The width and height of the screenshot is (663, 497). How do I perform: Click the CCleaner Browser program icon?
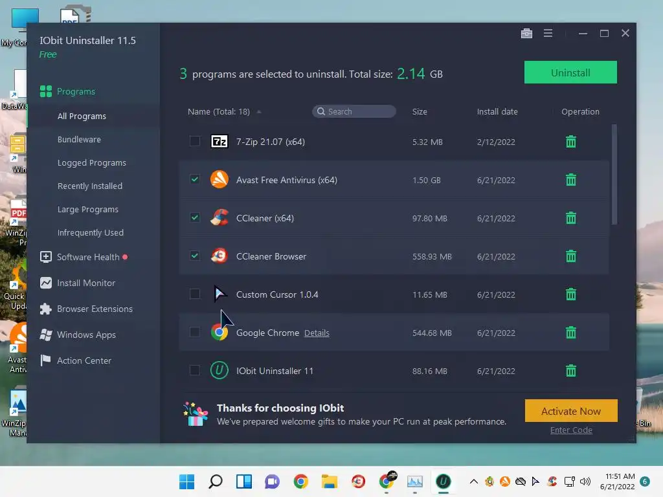pos(219,256)
